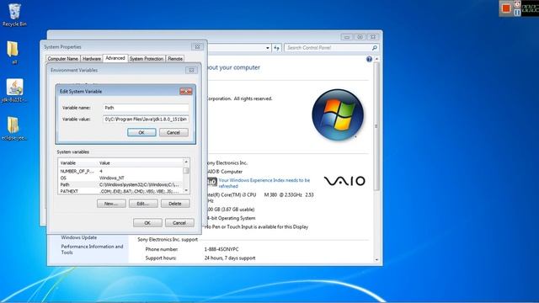Viewport: 539px width, 303px height.
Task: Click the Control Panel scrollbar up arrow
Action: (x=376, y=60)
